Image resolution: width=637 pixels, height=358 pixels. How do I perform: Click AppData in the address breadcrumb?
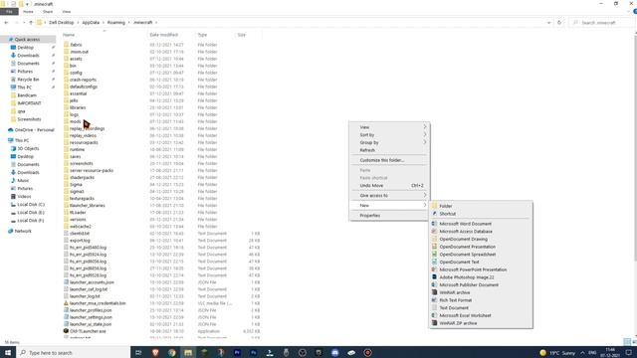(91, 23)
